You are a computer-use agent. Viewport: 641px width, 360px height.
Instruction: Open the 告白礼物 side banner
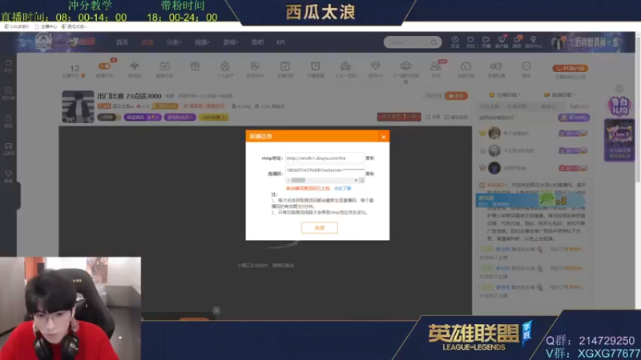619,106
